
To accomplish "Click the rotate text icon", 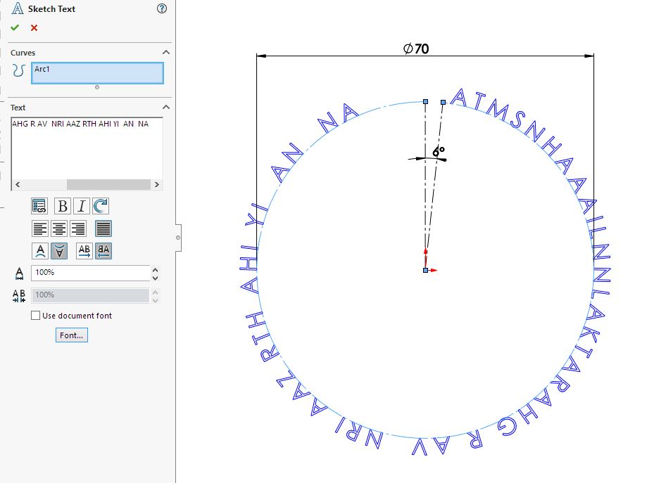I will 101,206.
